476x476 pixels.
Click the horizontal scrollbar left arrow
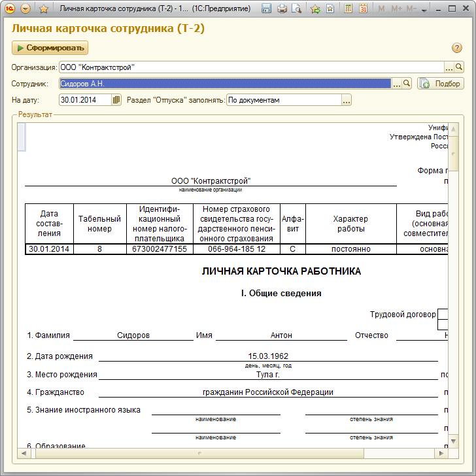[x=24, y=453]
